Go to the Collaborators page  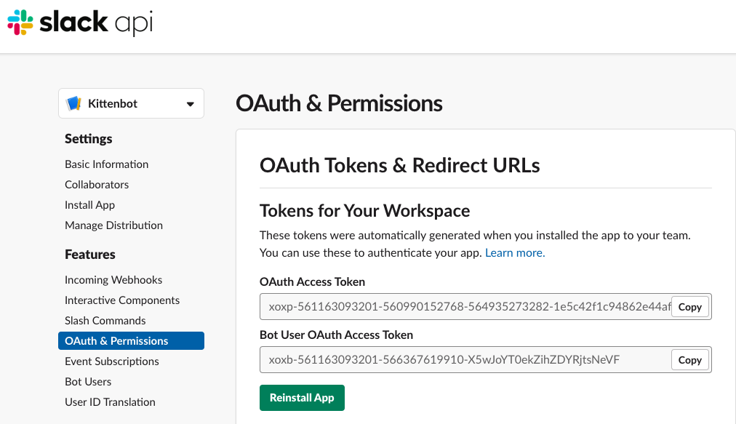pyautogui.click(x=97, y=185)
